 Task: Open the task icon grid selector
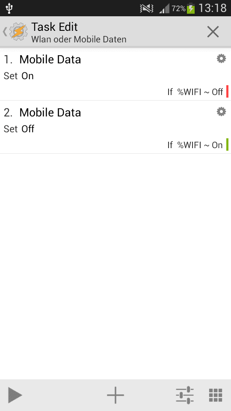[x=216, y=395]
